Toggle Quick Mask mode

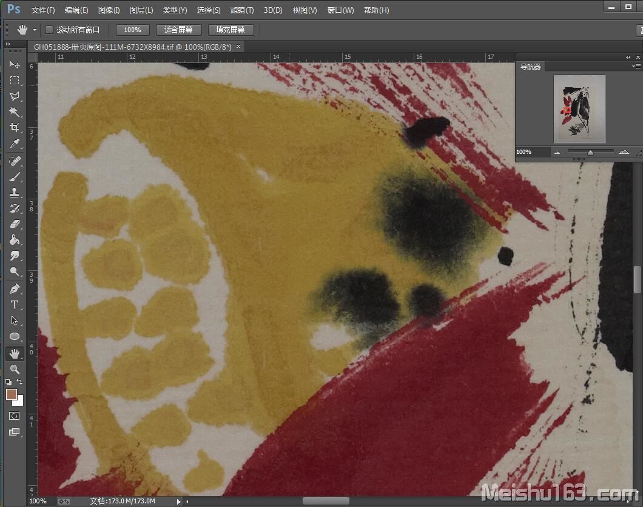coord(15,416)
